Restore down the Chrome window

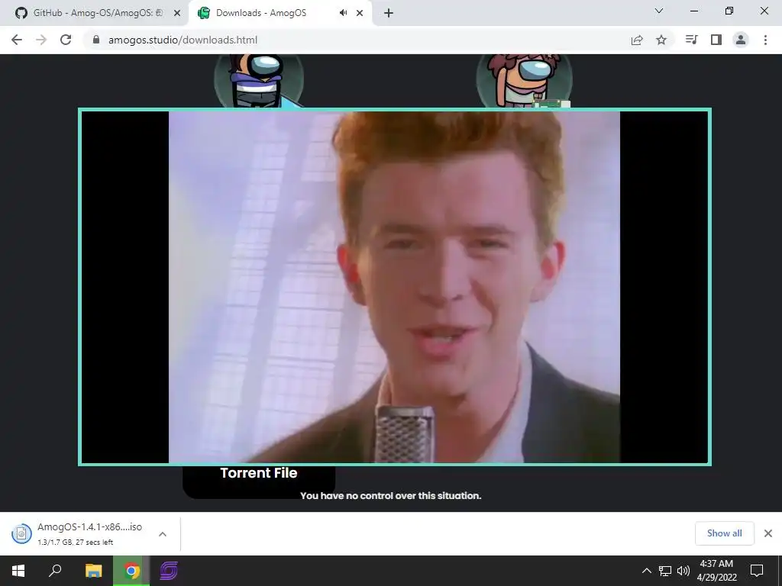[x=729, y=11]
